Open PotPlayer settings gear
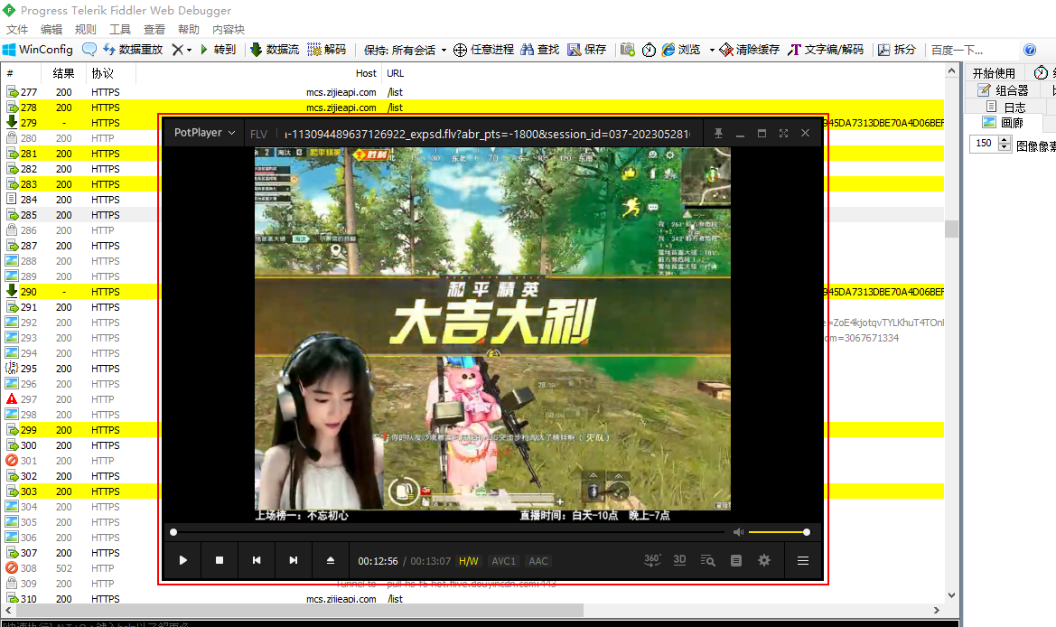The image size is (1056, 627). (763, 560)
